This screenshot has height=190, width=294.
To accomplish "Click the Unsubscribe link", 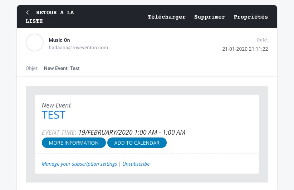I will click(136, 164).
